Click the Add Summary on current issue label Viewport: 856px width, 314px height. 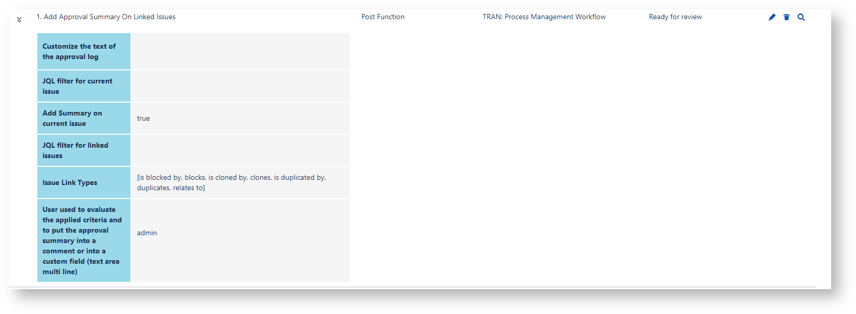click(x=72, y=118)
